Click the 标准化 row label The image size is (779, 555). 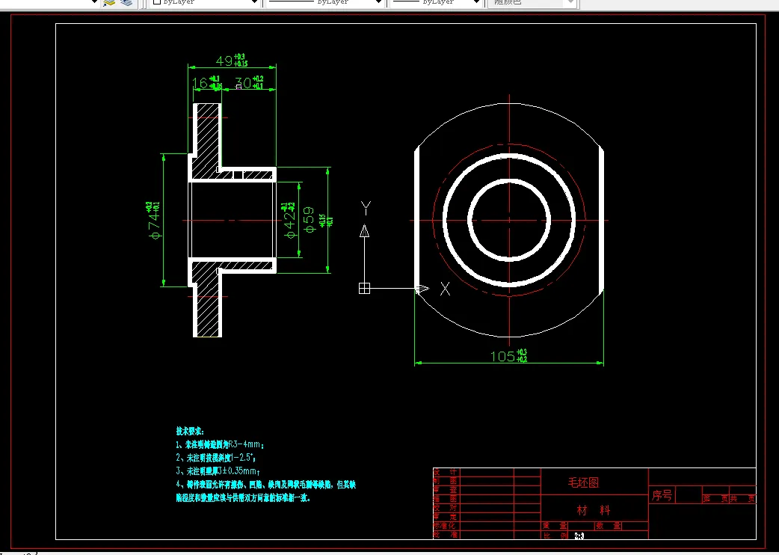point(446,526)
